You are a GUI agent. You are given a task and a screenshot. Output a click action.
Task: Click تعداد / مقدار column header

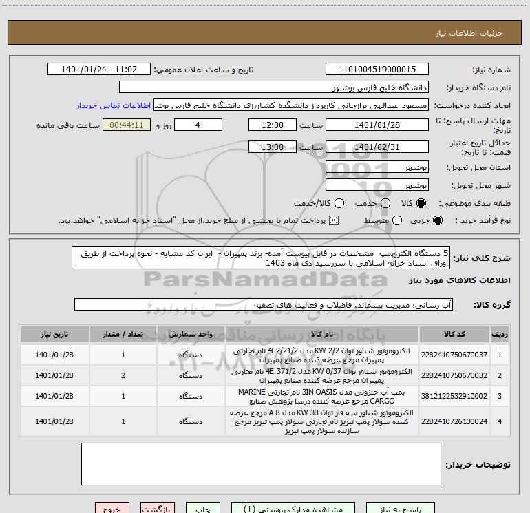point(123,335)
